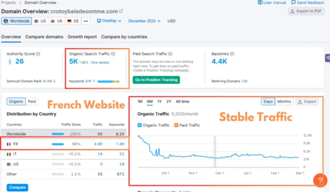
Task: Open the 5K organic search traffic value
Action: (x=73, y=61)
